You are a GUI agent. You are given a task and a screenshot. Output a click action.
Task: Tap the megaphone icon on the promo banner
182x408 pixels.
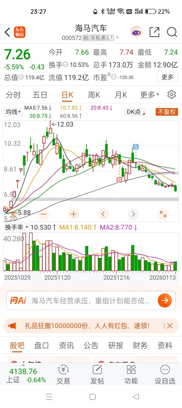12,326
